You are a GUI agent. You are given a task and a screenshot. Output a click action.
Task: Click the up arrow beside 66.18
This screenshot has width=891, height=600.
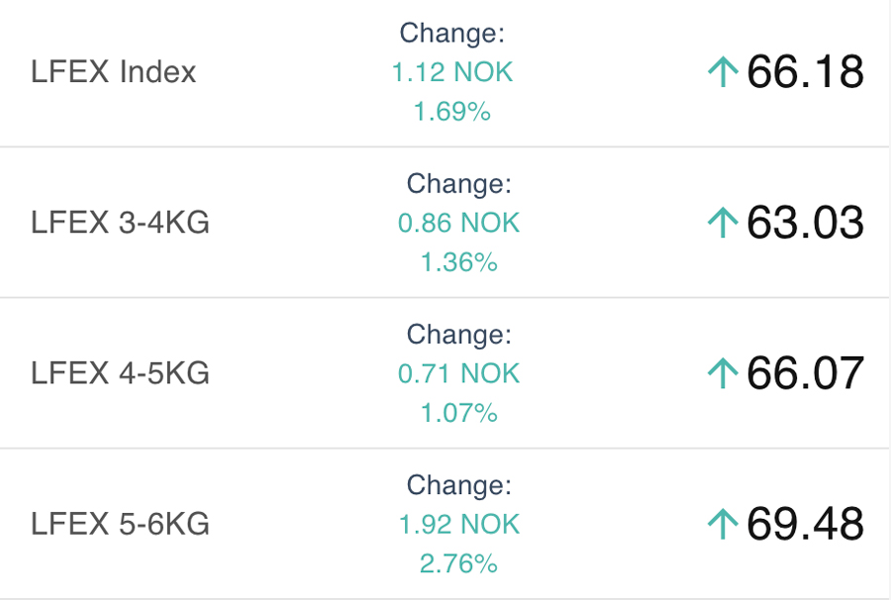tap(724, 72)
